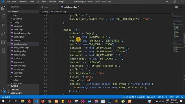Click Ln 49, Col 48 status item
185x104 pixels.
pyautogui.click(x=134, y=97)
